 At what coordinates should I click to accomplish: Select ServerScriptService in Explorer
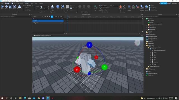point(153,38)
